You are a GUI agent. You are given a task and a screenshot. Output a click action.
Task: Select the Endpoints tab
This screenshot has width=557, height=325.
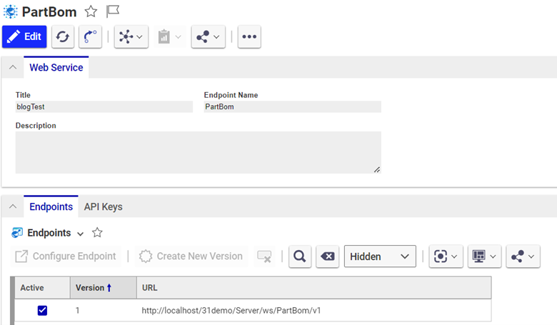pyautogui.click(x=51, y=207)
